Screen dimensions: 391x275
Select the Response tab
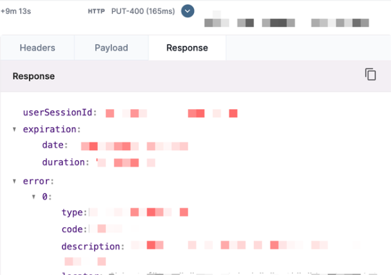[x=187, y=48]
